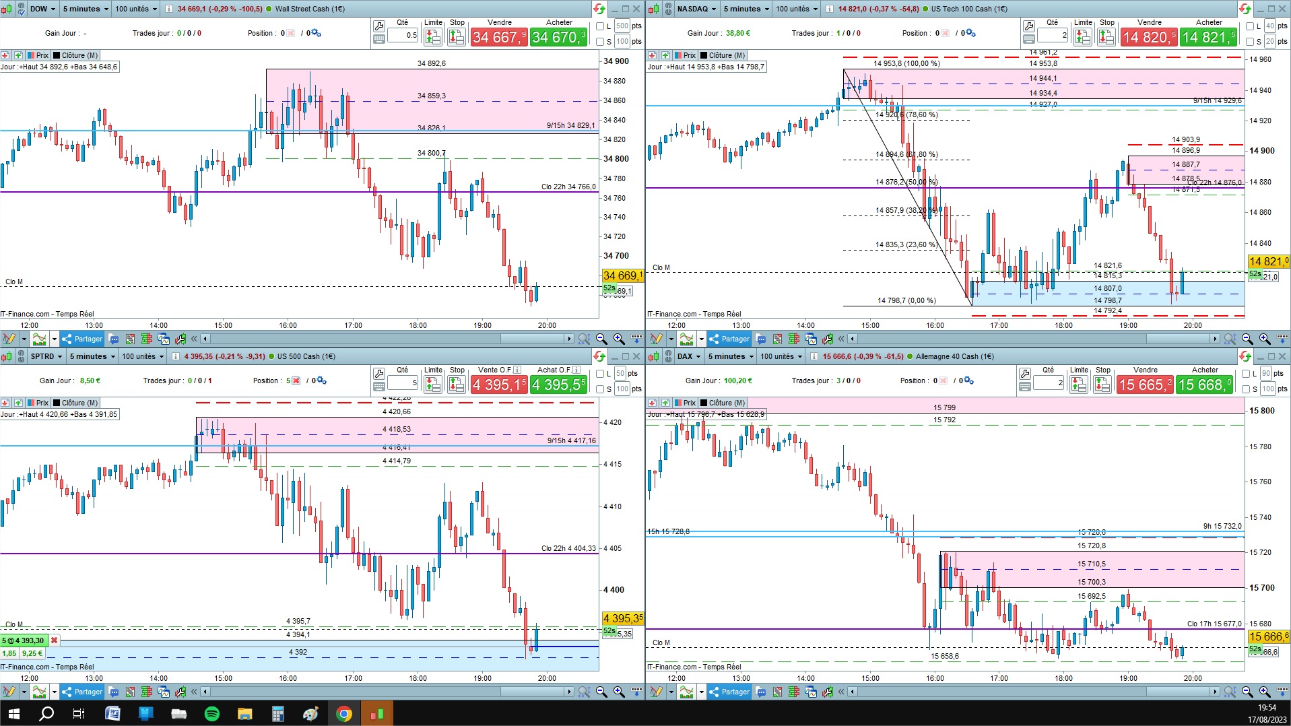The height and width of the screenshot is (726, 1291).
Task: Click the reverse-arrows icon in DOW title bar
Action: click(599, 9)
